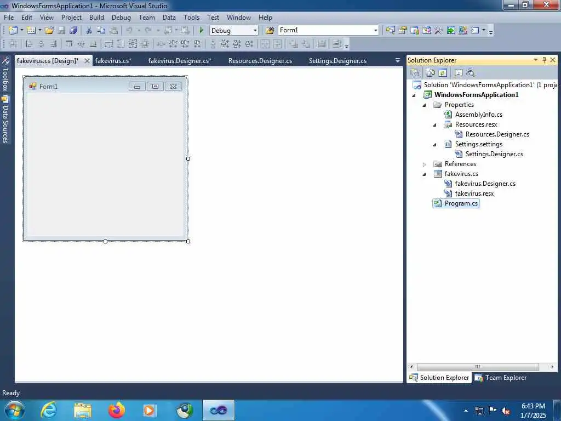Click the Center Horizontally layout icon

click(265, 44)
